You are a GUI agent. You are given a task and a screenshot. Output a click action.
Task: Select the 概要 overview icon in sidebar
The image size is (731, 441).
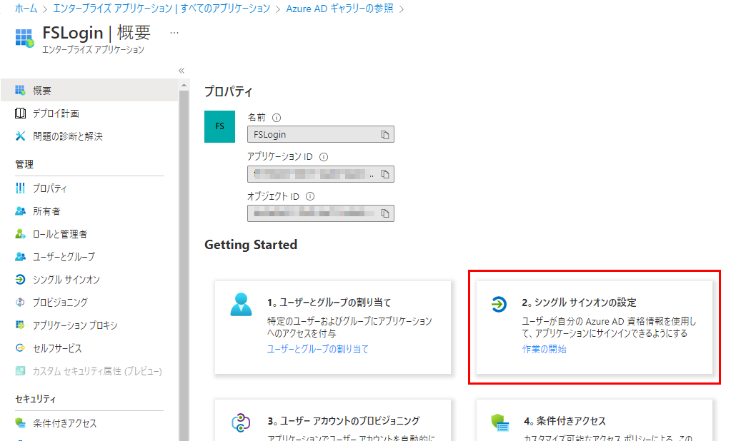point(20,90)
